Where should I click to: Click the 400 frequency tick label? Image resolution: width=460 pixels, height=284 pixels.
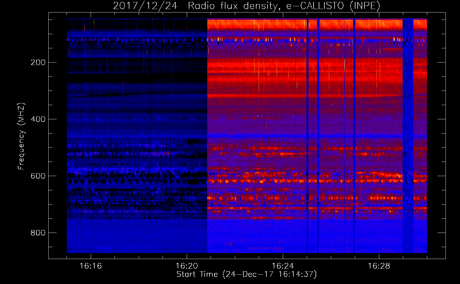coord(38,119)
